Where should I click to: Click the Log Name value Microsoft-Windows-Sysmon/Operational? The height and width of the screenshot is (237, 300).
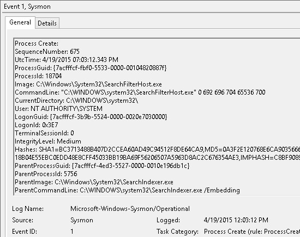130,209
